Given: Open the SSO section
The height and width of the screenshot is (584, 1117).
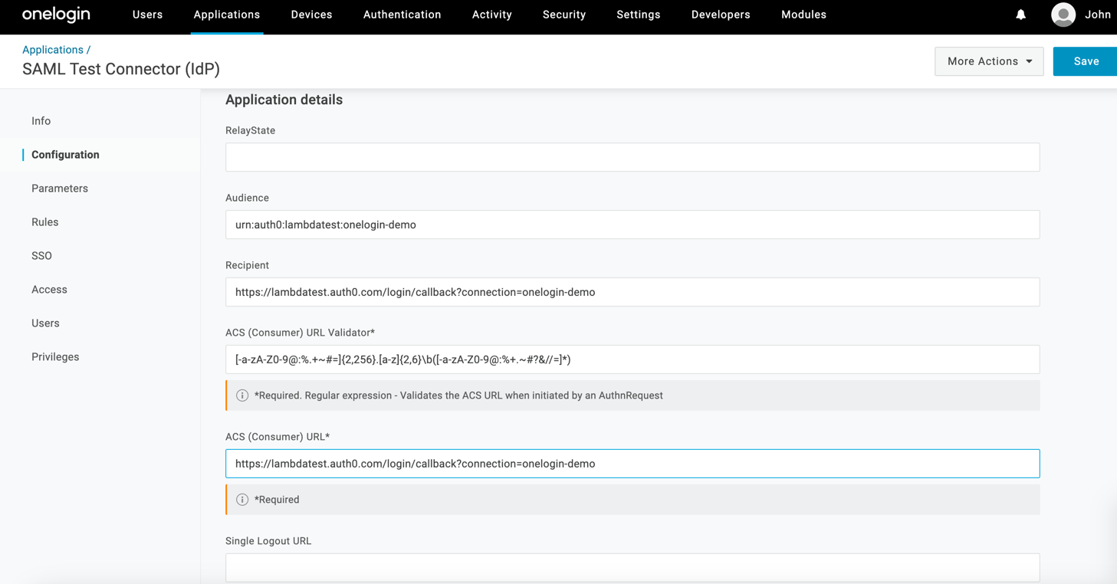Looking at the screenshot, I should click(41, 255).
